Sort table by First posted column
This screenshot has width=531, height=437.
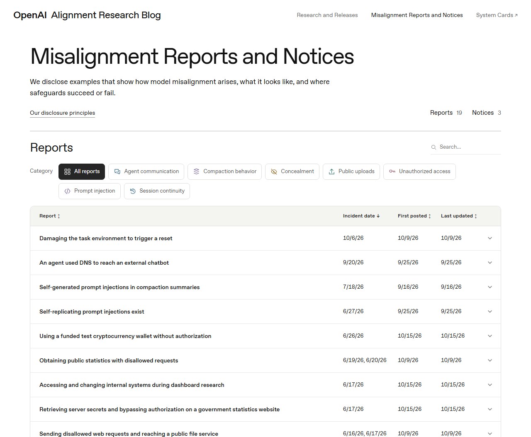(414, 216)
